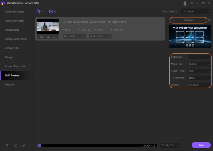
Task: Select the Trim scissors icon on the video
Action: (41, 36)
